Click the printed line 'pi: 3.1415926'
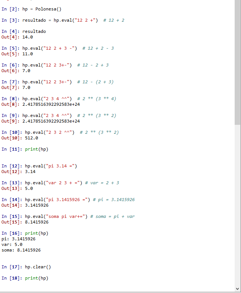Viewport: 241px width, 293px height. [19, 239]
